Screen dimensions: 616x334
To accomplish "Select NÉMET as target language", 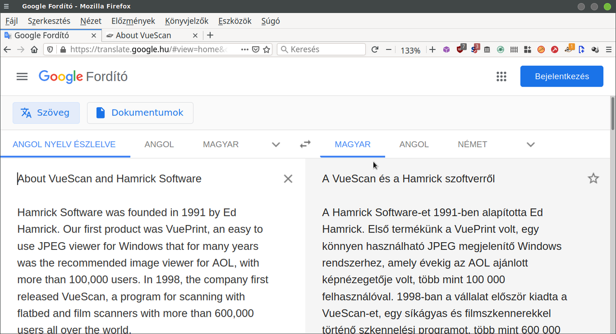I will coord(473,144).
